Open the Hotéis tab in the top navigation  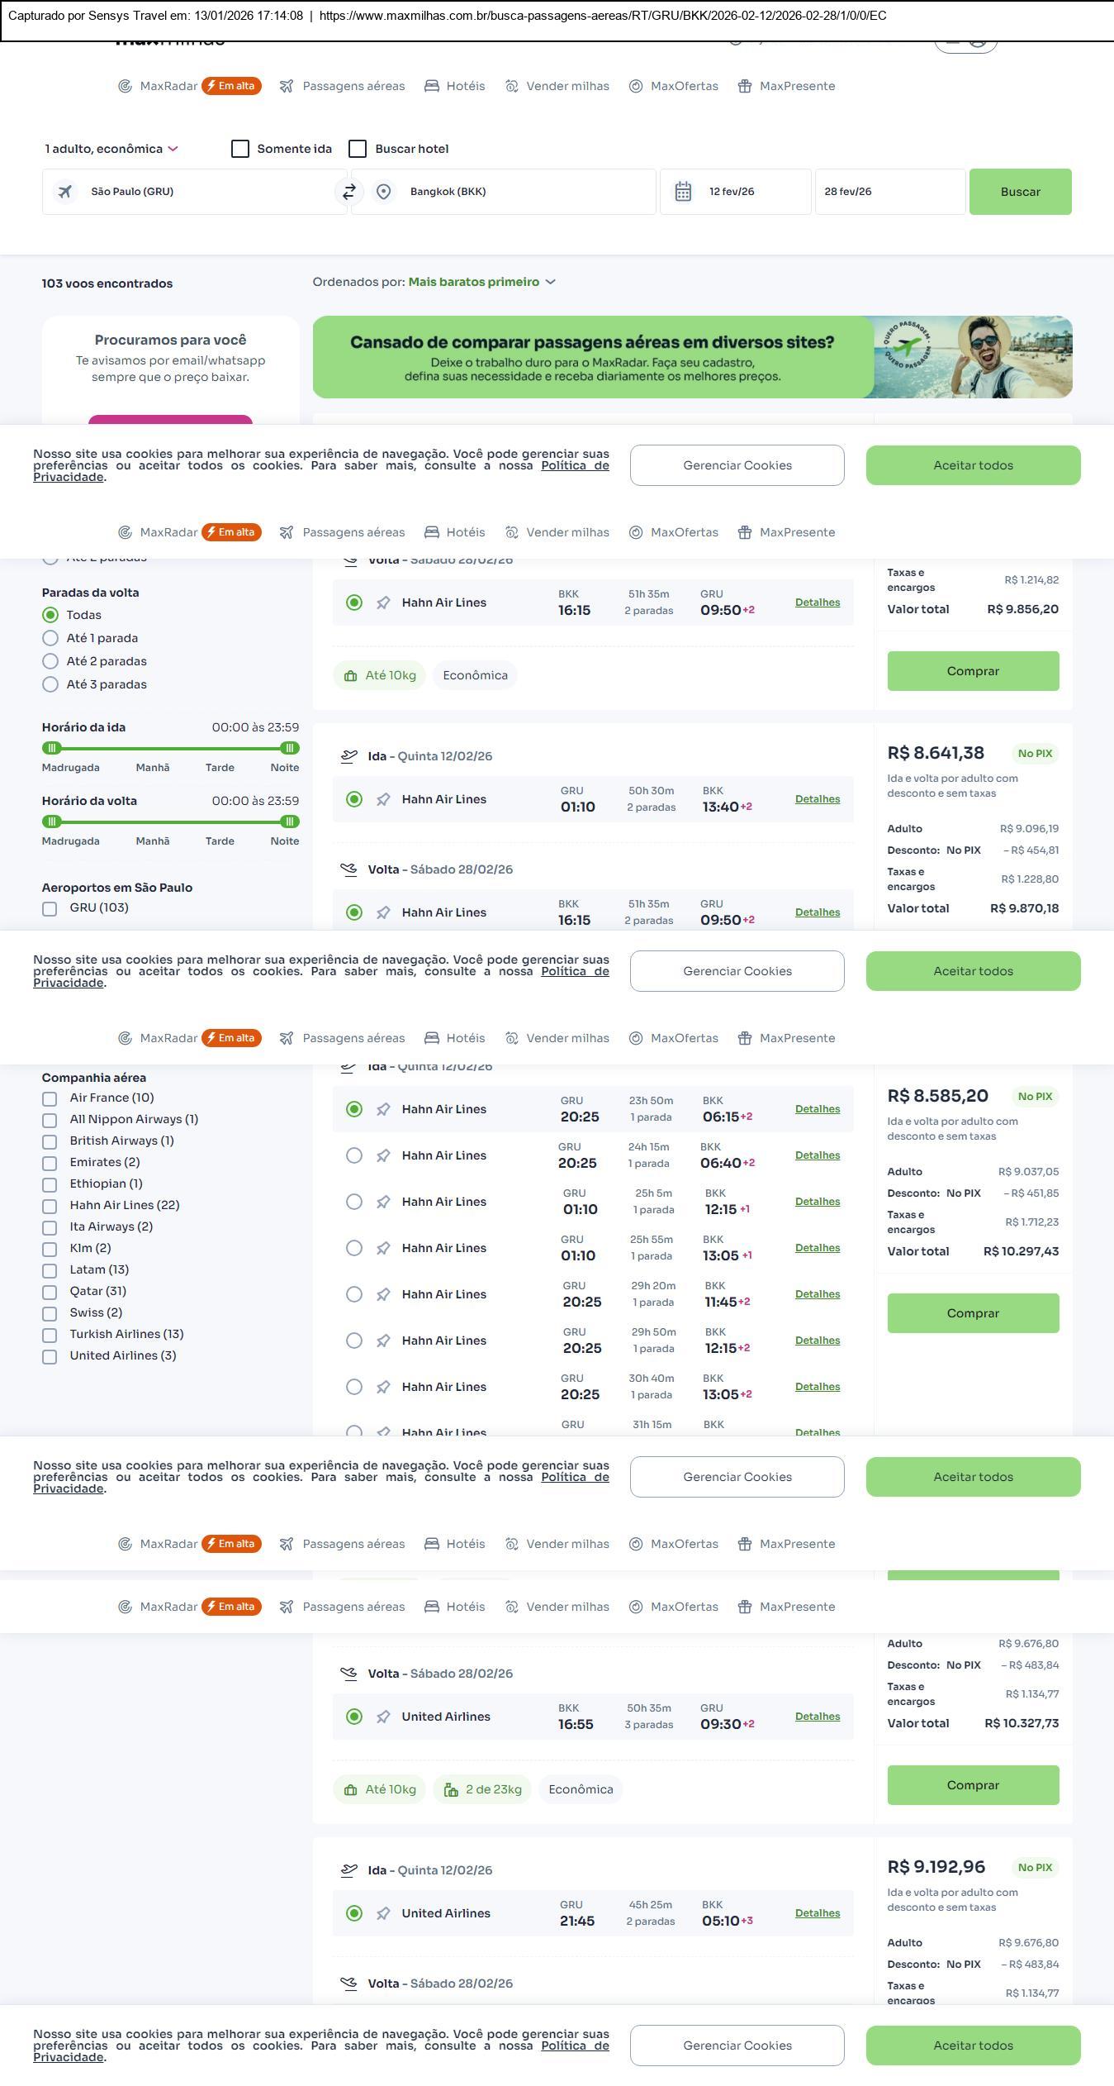[x=455, y=86]
